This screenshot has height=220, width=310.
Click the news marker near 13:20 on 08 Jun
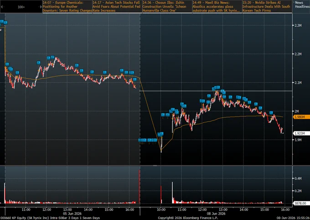click(230, 97)
